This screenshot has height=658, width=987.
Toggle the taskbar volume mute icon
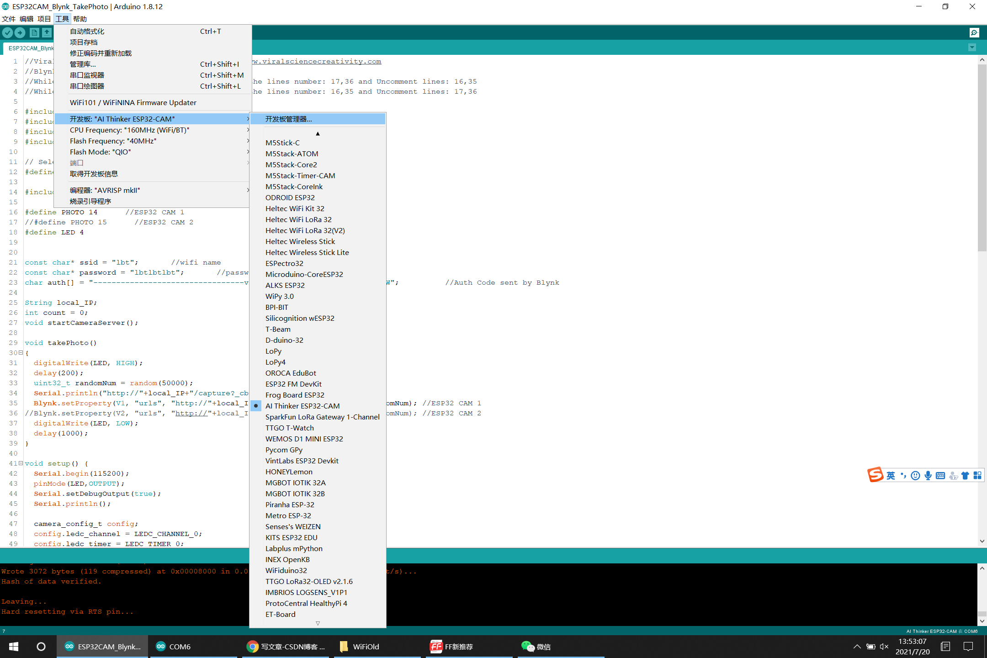pyautogui.click(x=884, y=647)
